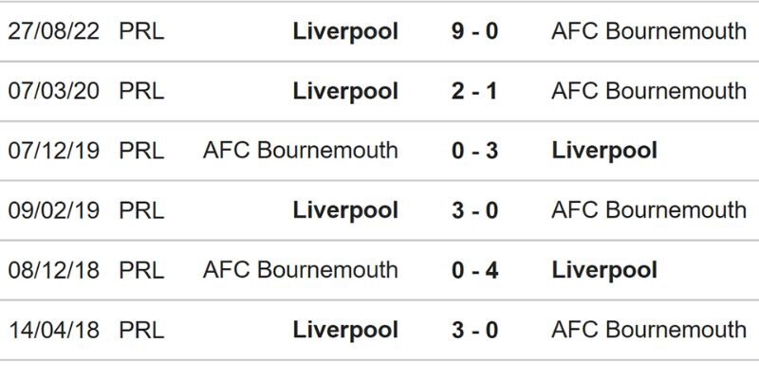
Task: Click AFC Bournemouth in the 9 - 0 row
Action: 648,31
